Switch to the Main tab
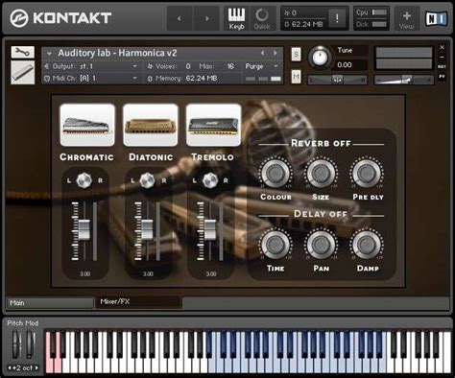 click(x=50, y=302)
